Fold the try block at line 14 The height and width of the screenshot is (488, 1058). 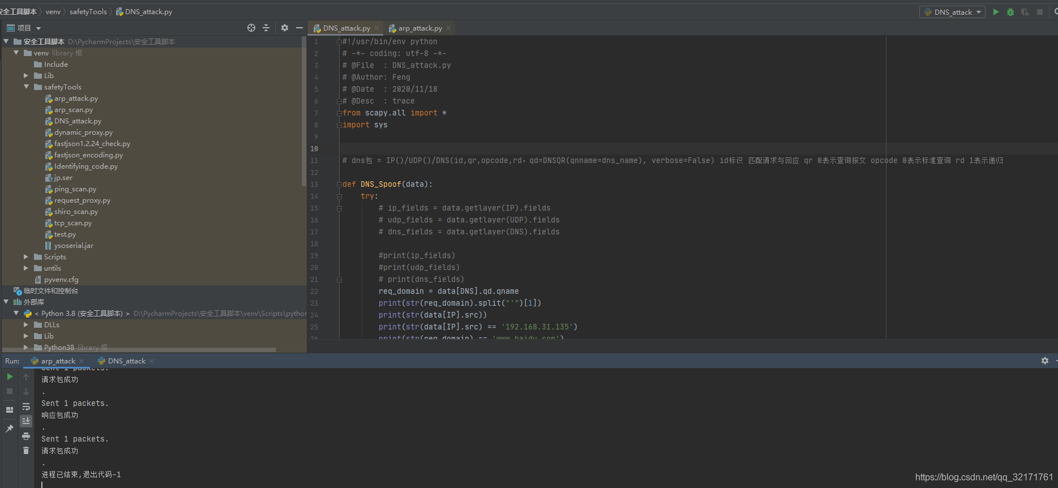339,196
